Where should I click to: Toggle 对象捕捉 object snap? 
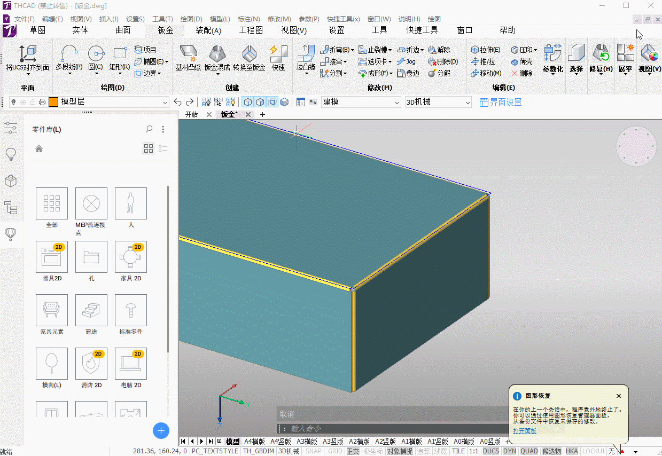pos(400,451)
